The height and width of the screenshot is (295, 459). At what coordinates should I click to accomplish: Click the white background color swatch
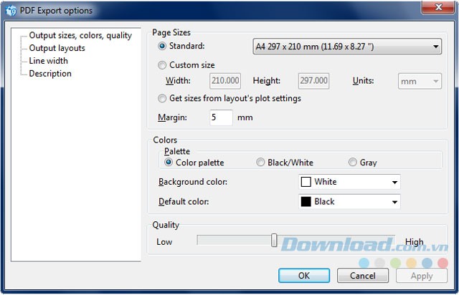coord(306,182)
